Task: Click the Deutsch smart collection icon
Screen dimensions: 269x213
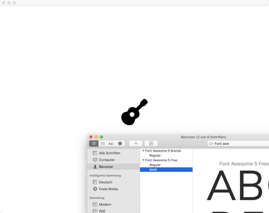Action: click(95, 182)
